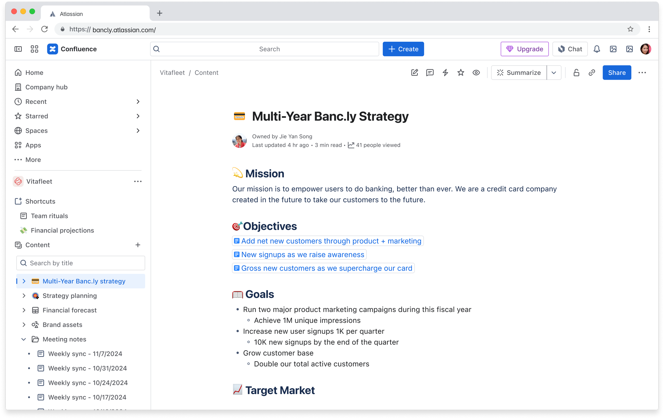Bookmark the page in address bar
The width and height of the screenshot is (664, 419).
tap(630, 29)
